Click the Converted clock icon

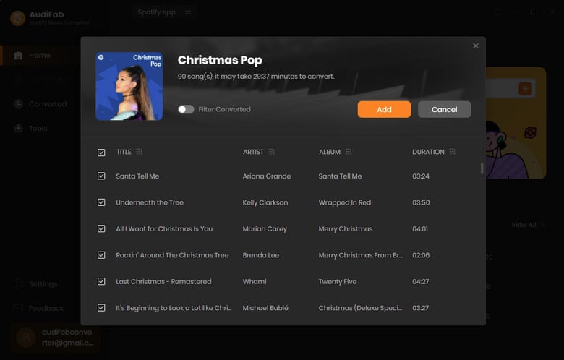point(18,104)
